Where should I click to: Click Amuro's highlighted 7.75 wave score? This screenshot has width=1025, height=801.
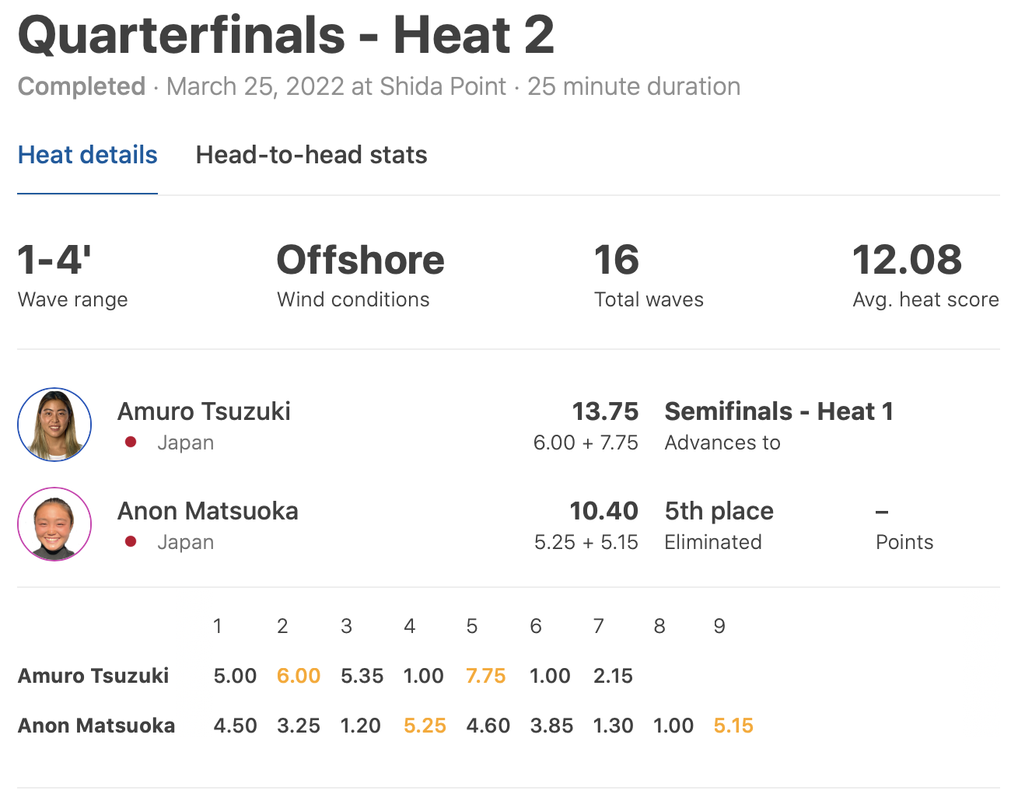(486, 676)
